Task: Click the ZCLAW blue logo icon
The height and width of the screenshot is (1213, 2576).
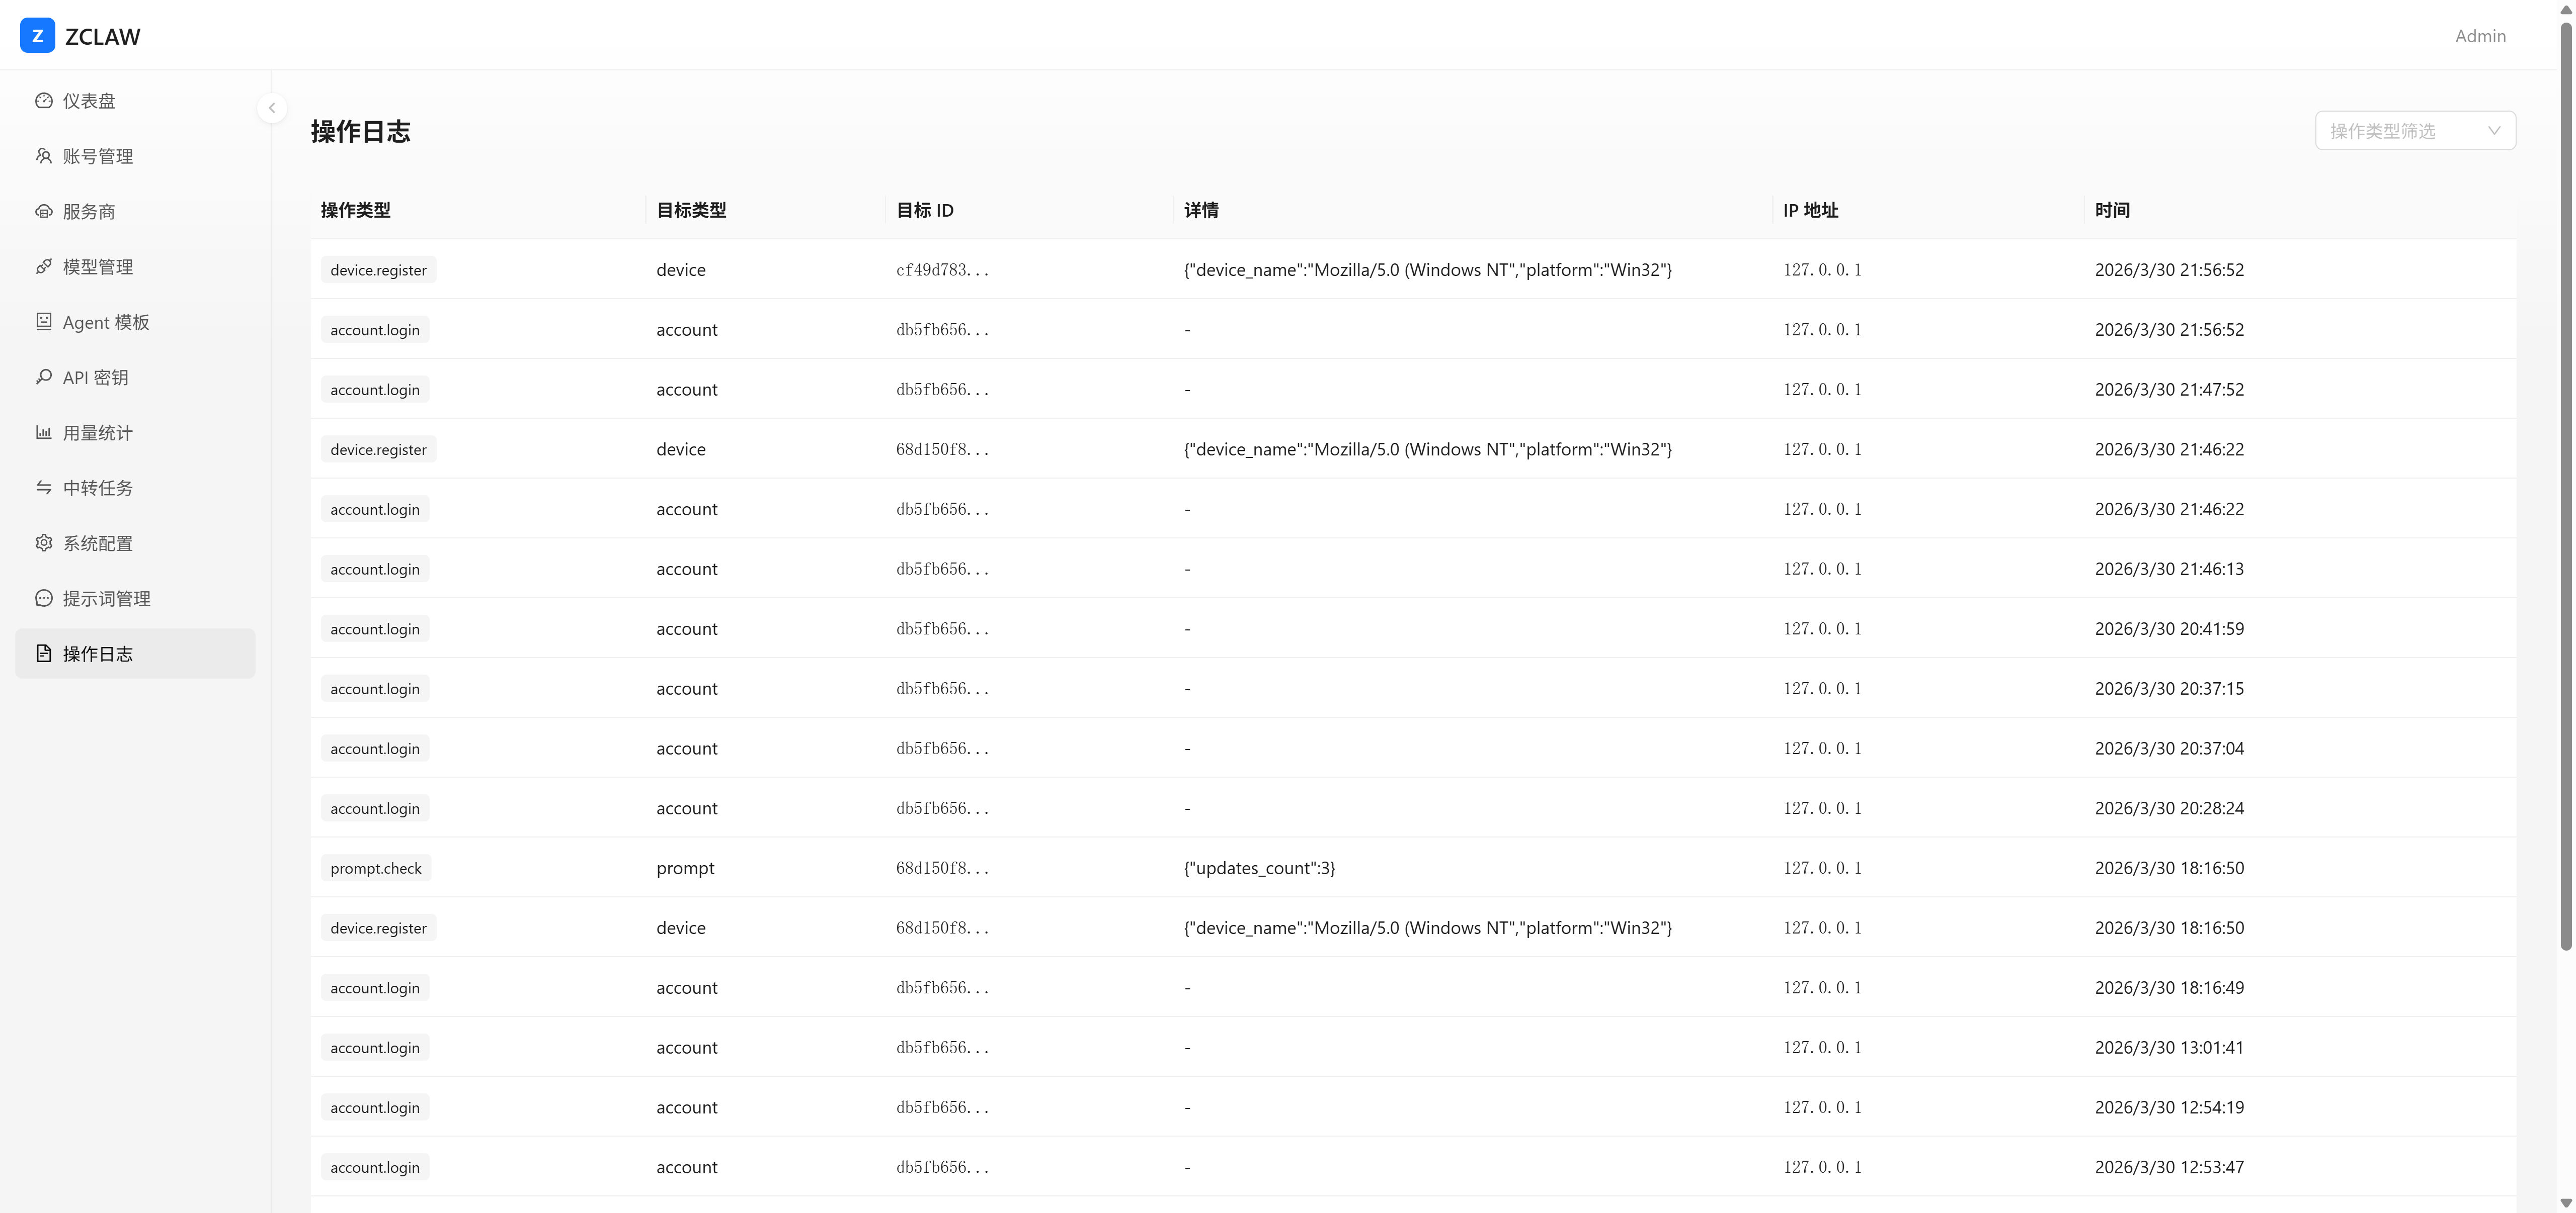Action: pyautogui.click(x=37, y=36)
